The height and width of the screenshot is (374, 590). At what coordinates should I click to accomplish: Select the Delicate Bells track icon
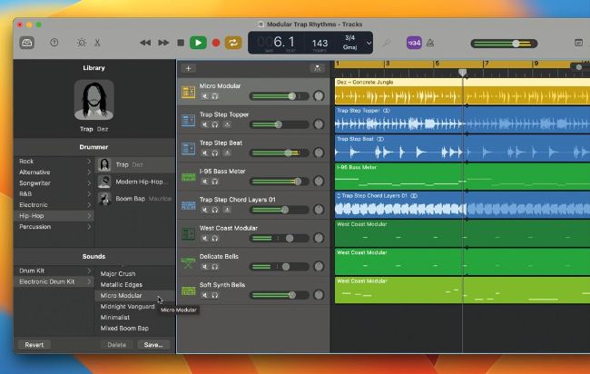coord(188,262)
